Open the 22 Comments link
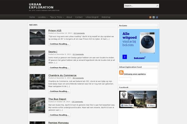The height and width of the screenshot is (124, 187). click(x=79, y=33)
